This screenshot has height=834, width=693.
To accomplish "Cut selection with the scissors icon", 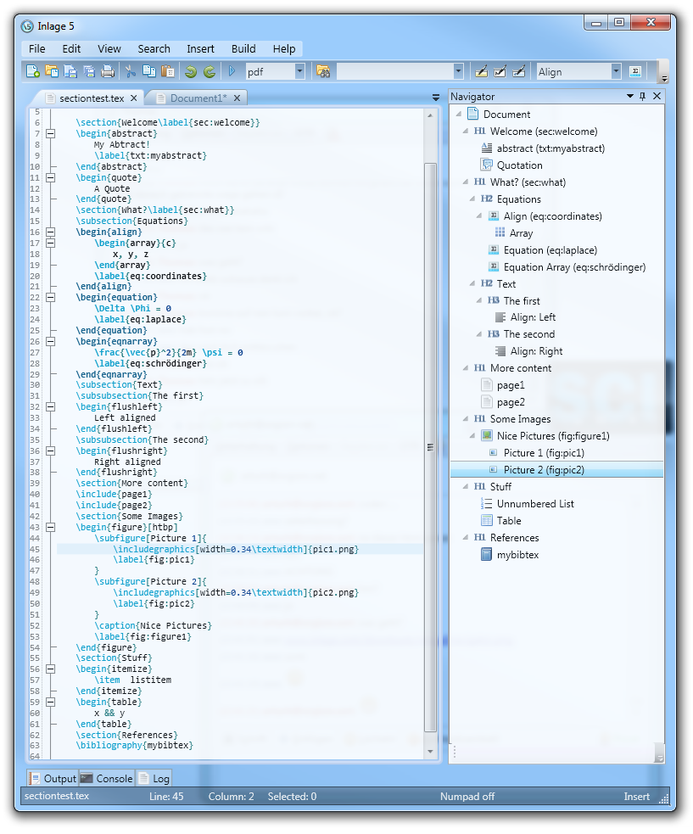I will pyautogui.click(x=131, y=71).
